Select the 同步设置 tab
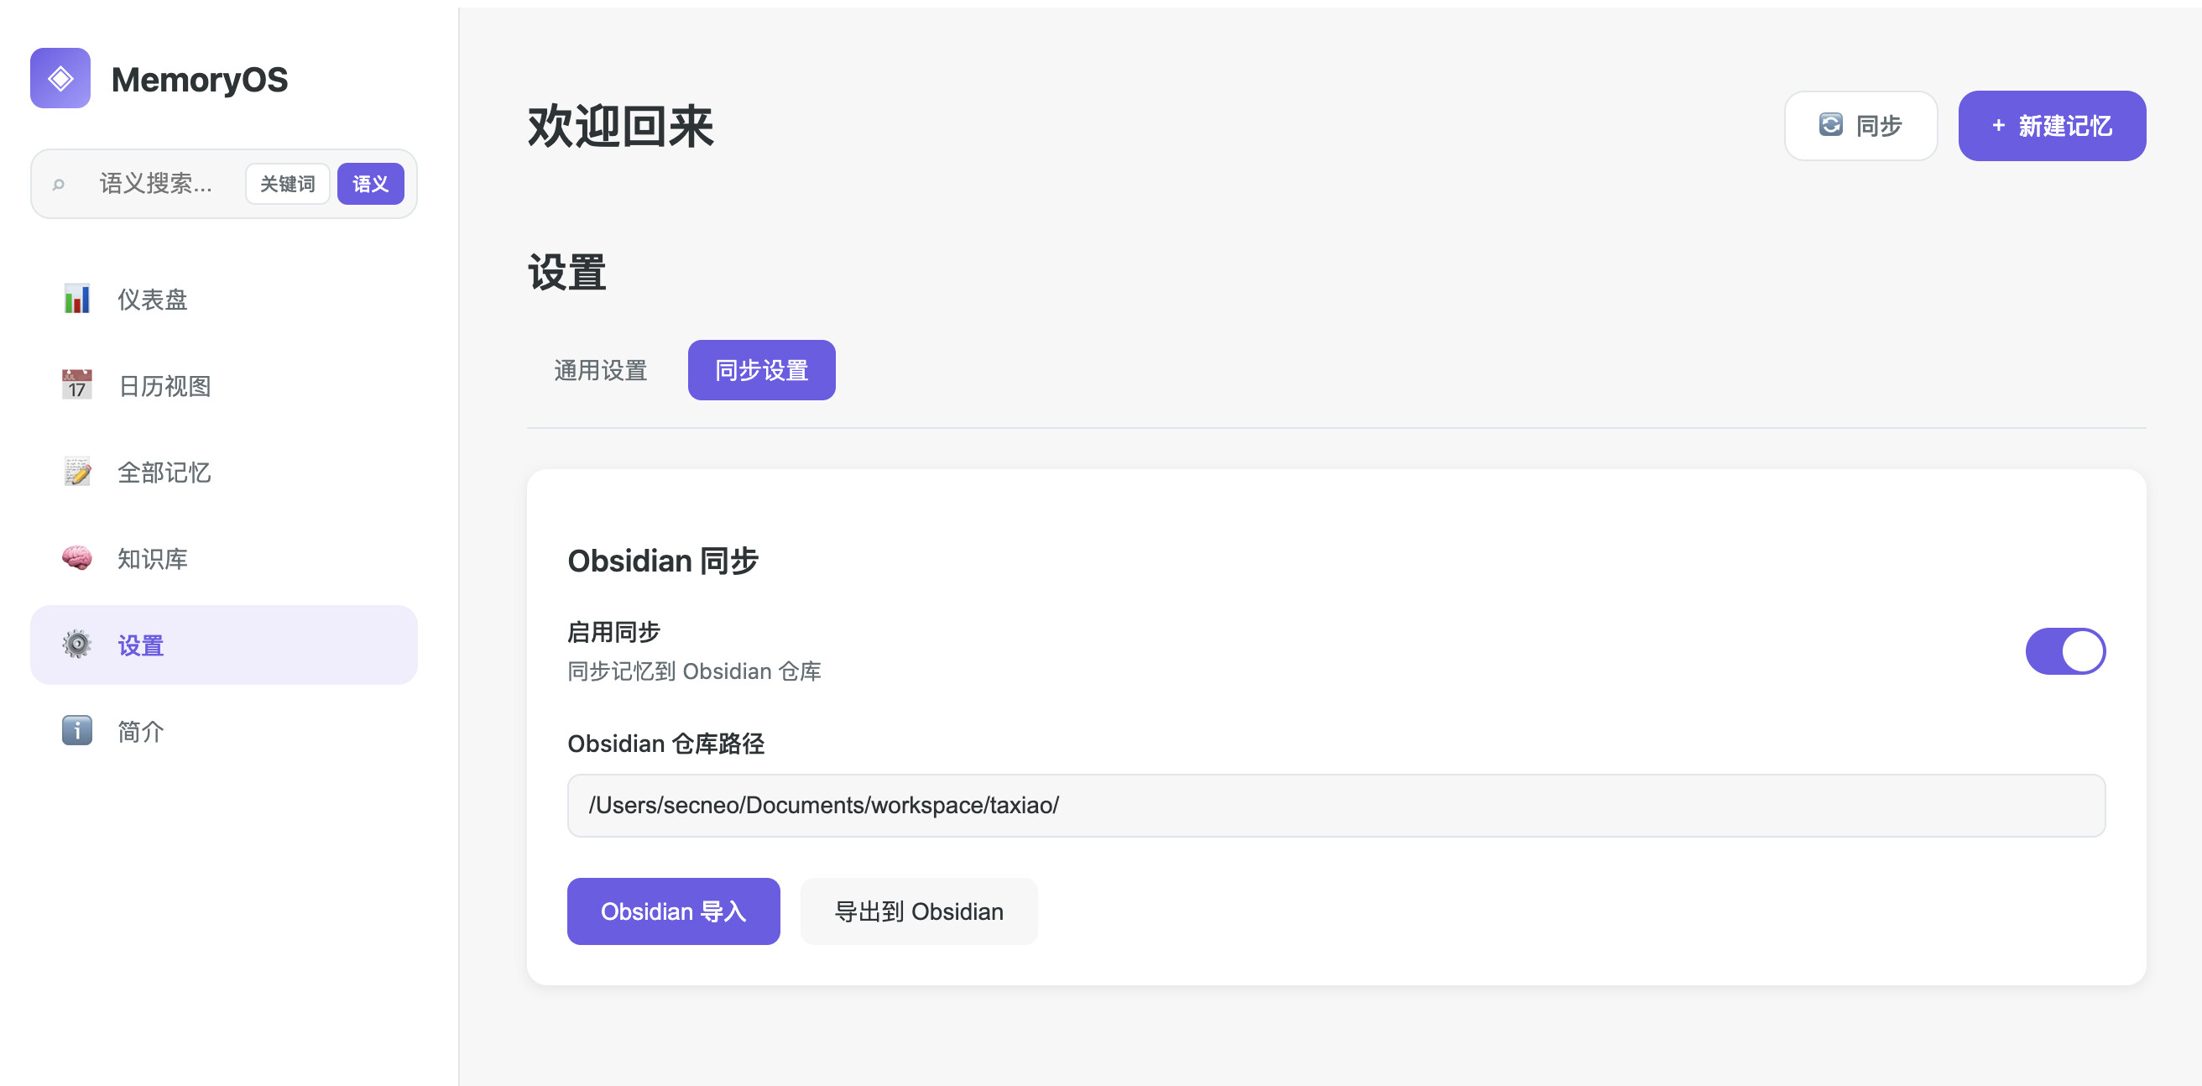This screenshot has width=2202, height=1086. point(761,370)
